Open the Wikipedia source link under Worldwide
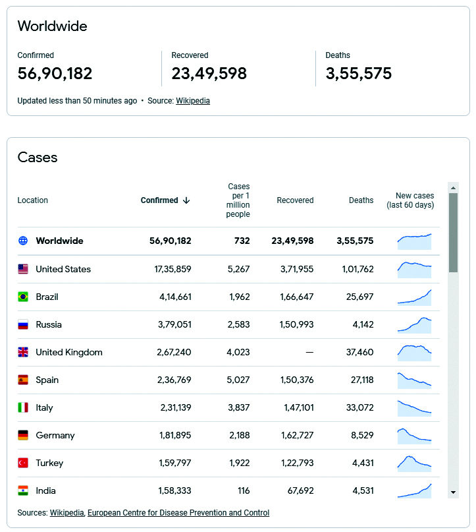The height and width of the screenshot is (532, 476). point(193,101)
